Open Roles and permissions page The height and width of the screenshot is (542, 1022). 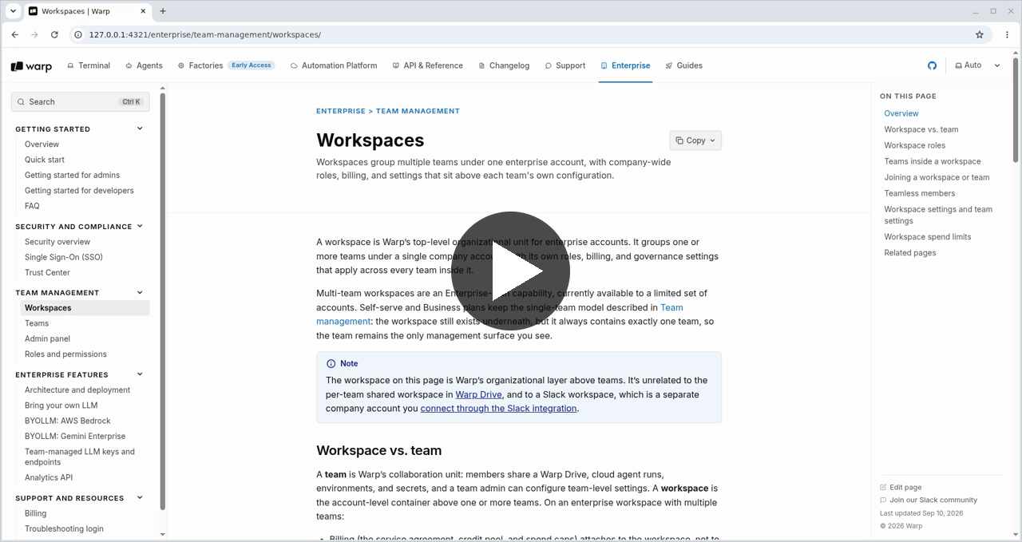pos(65,354)
